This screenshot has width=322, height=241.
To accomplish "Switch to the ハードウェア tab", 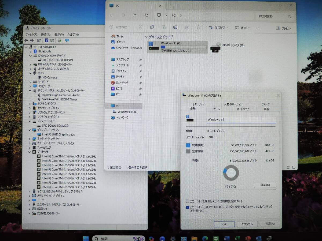I will tap(243, 109).
